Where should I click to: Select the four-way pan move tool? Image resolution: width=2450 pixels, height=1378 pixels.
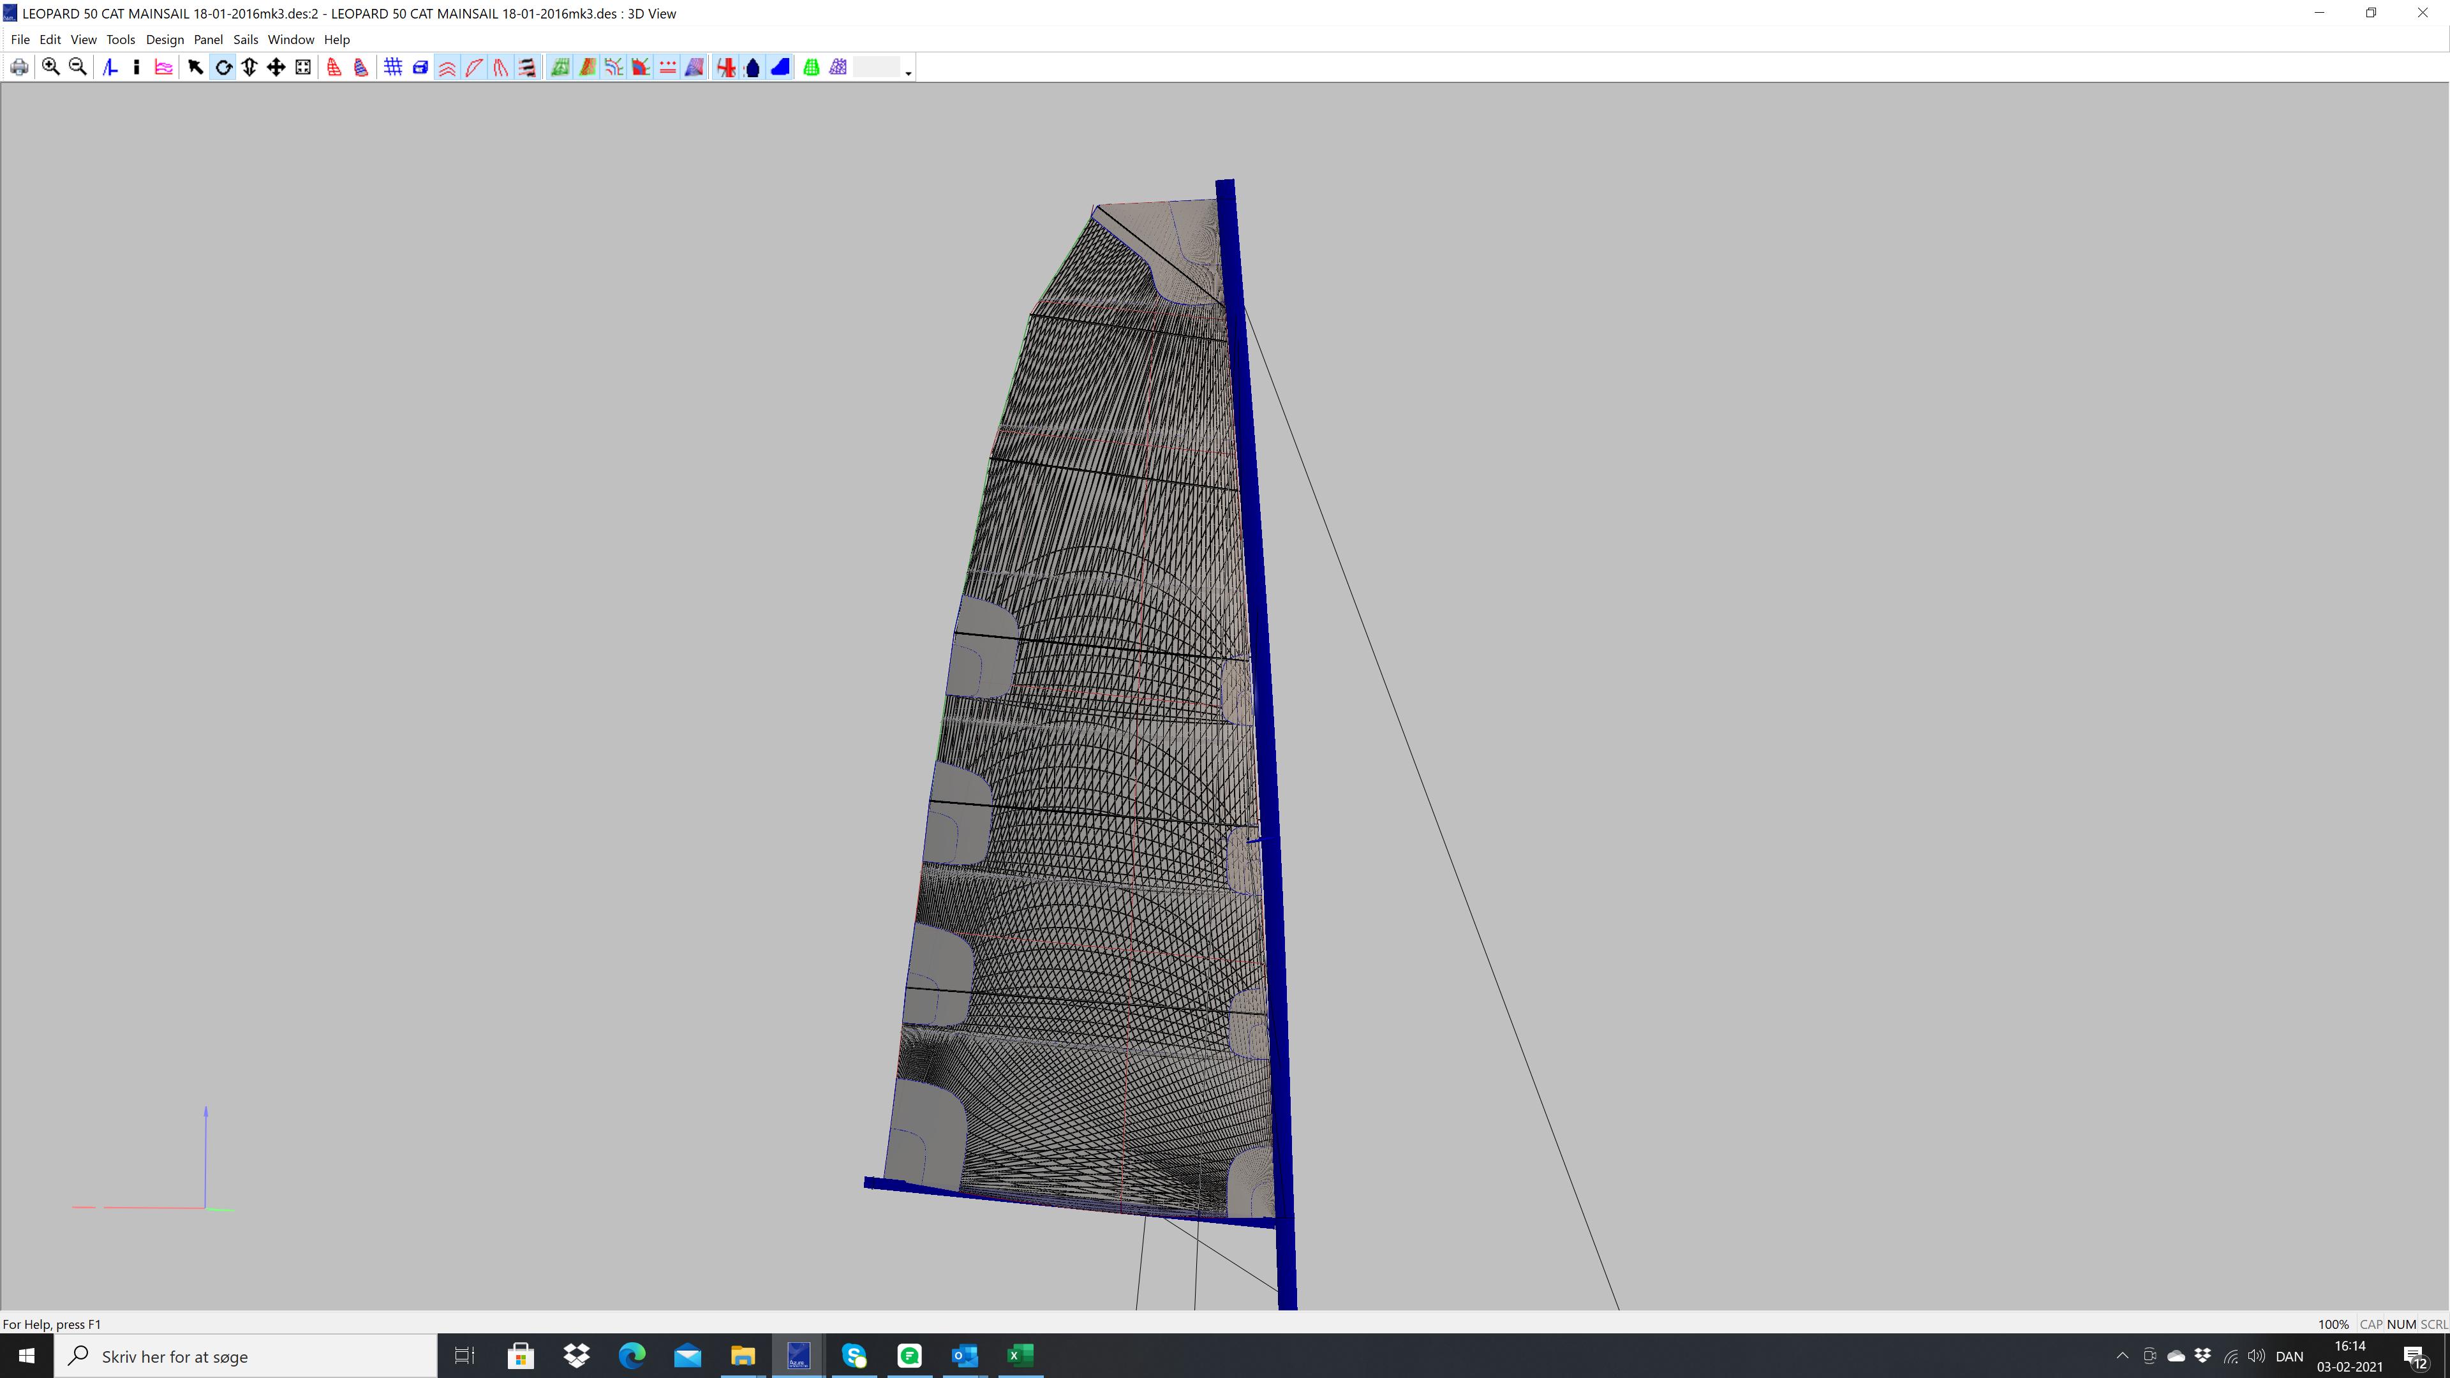tap(276, 66)
